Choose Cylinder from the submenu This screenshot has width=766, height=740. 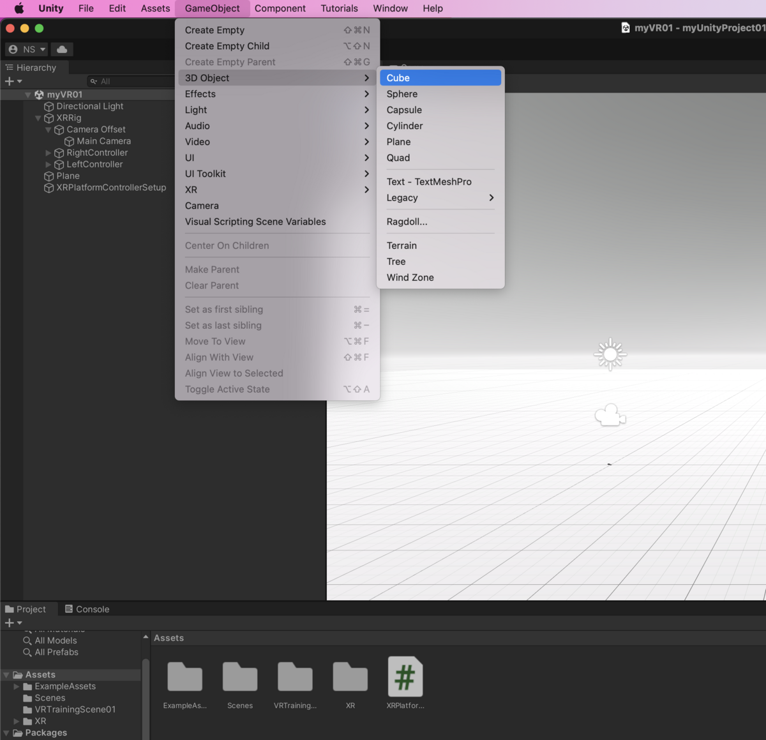click(440, 126)
